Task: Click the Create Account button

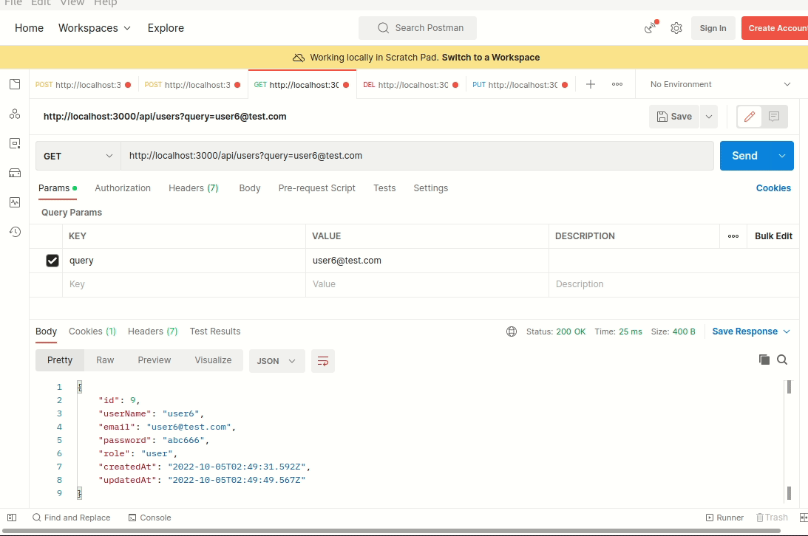Action: (x=775, y=28)
